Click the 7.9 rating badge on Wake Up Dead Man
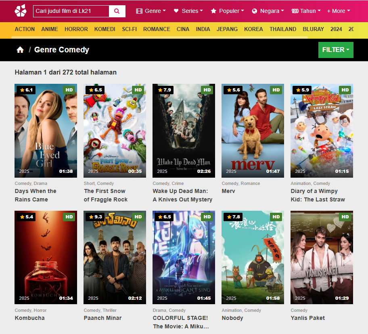 coord(164,90)
